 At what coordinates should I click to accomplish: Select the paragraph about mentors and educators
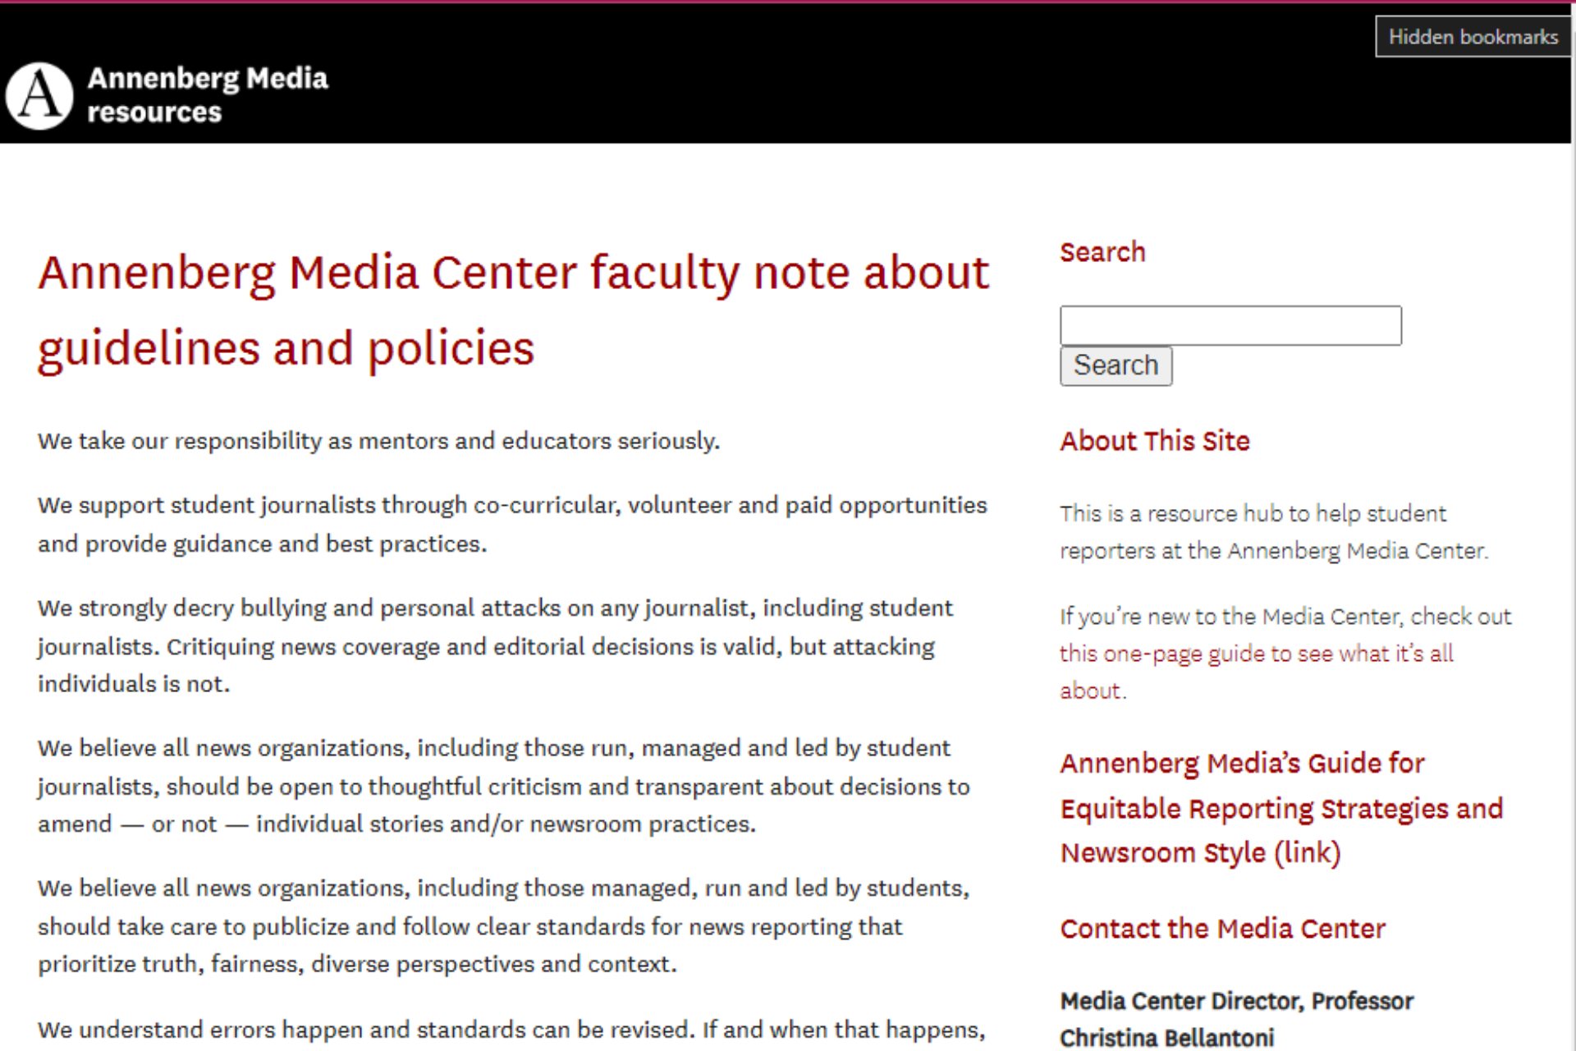(378, 441)
